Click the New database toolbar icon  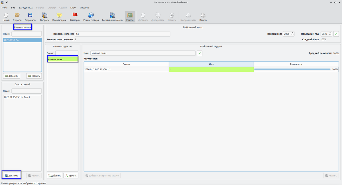[6, 17]
